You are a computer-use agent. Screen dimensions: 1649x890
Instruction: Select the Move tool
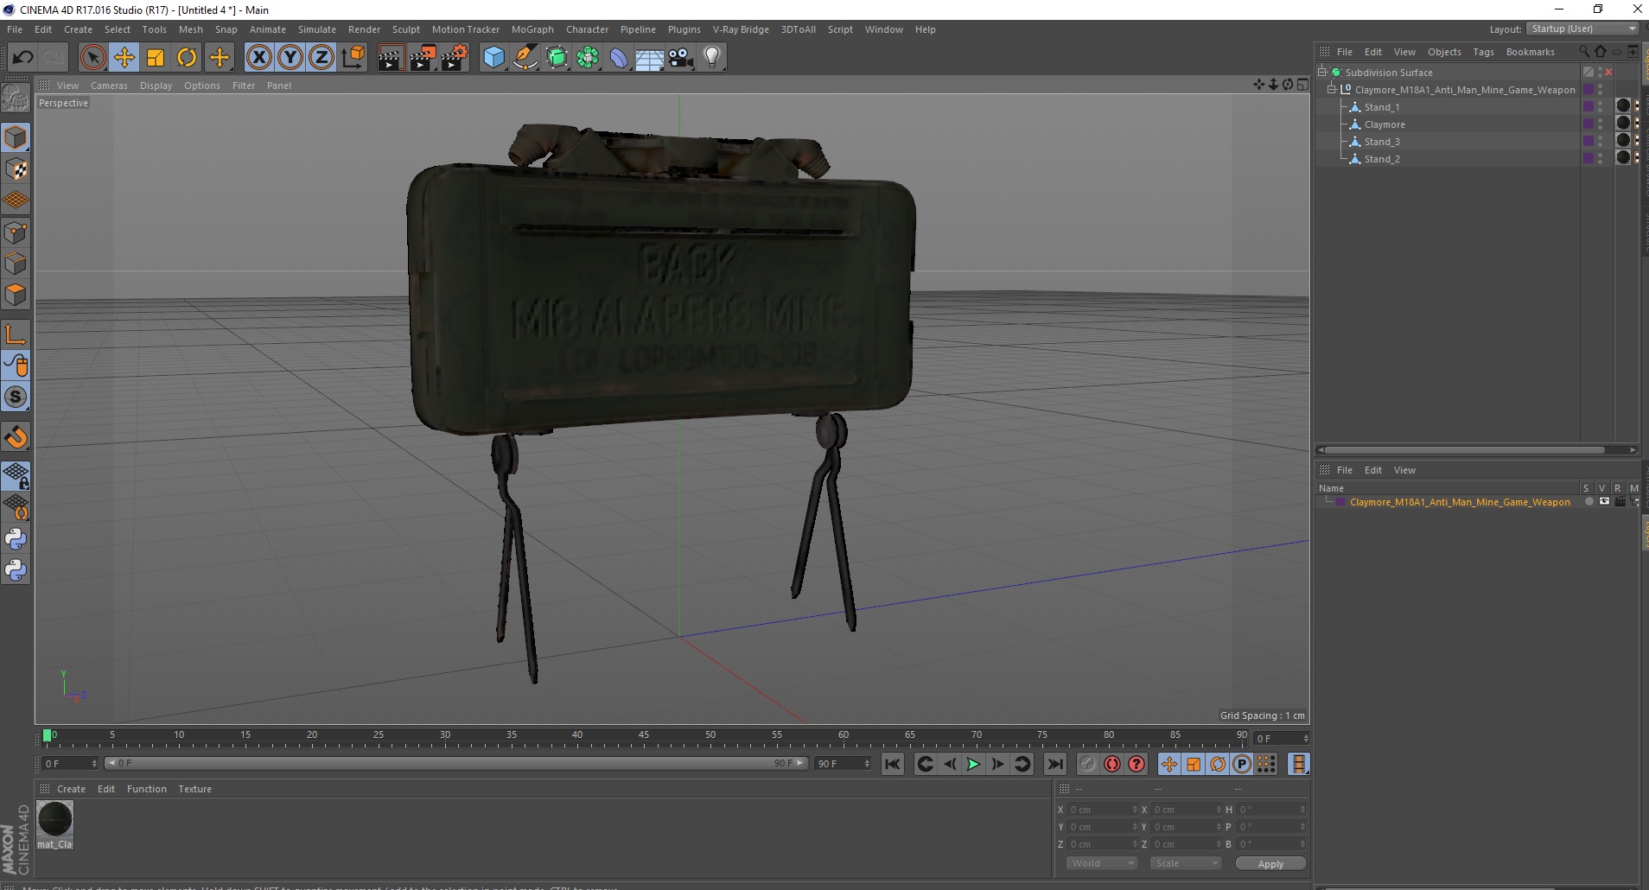click(x=124, y=58)
